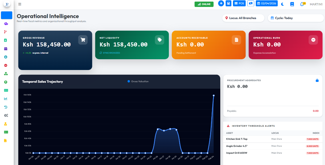Click the shopping bag icon in Procurement Aggregates
Viewport: 325px width, 165px height.
click(317, 80)
